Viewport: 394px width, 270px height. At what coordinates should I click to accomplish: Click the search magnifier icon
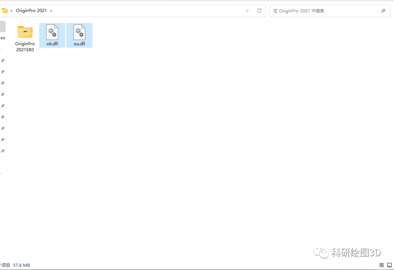click(x=383, y=11)
